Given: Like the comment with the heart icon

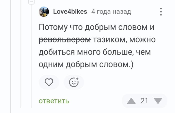Looking at the screenshot, I should pyautogui.click(x=49, y=82).
